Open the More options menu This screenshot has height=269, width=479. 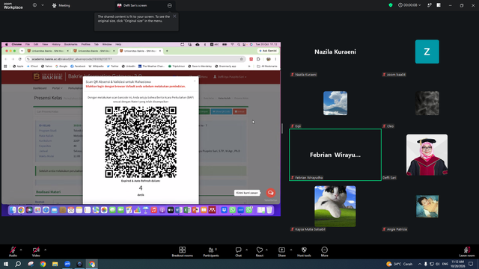(324, 252)
